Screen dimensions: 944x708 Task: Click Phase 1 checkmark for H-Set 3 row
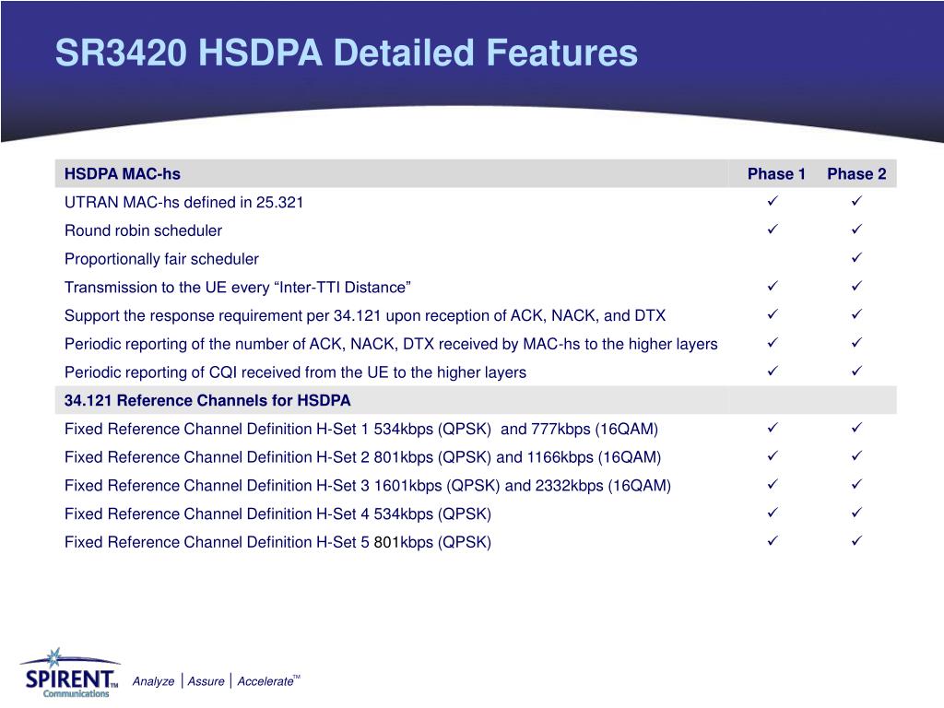pyautogui.click(x=773, y=483)
